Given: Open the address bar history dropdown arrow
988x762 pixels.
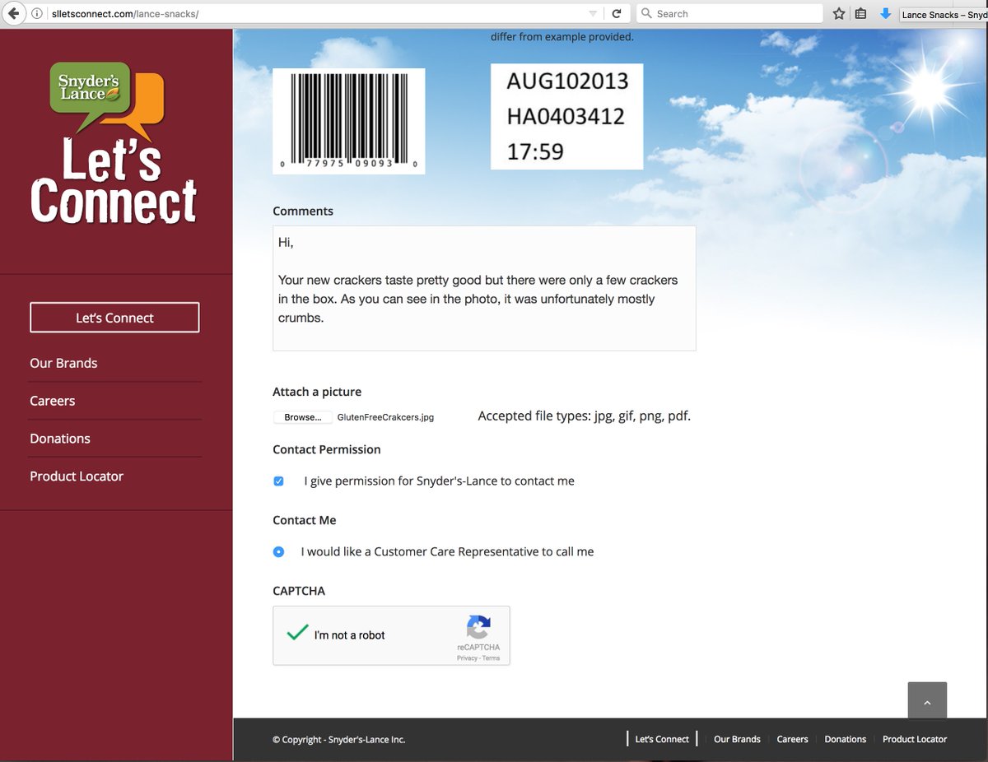Looking at the screenshot, I should pos(593,14).
